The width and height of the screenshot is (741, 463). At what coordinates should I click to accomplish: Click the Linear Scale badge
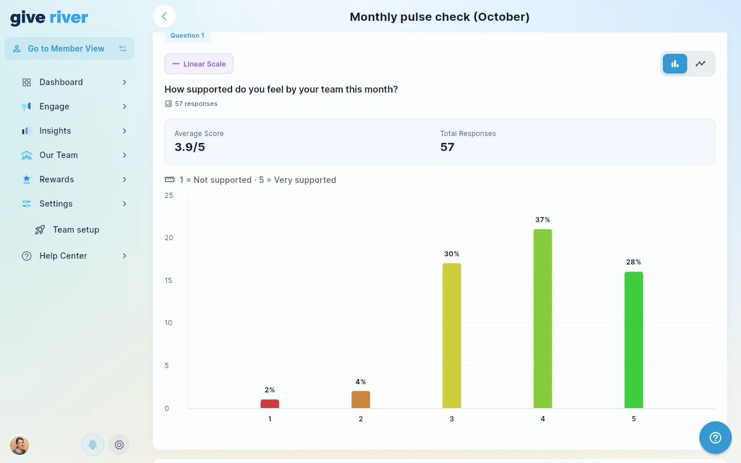tap(199, 64)
